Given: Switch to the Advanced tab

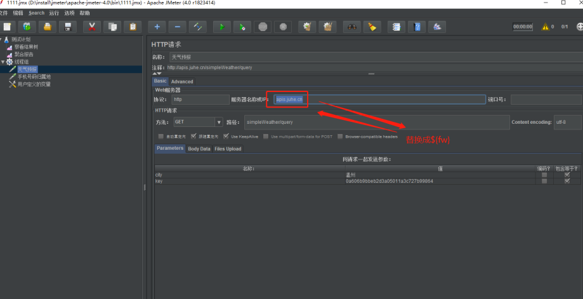Looking at the screenshot, I should pyautogui.click(x=182, y=81).
